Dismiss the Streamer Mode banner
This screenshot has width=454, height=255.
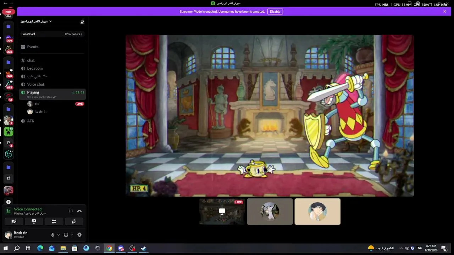[445, 11]
